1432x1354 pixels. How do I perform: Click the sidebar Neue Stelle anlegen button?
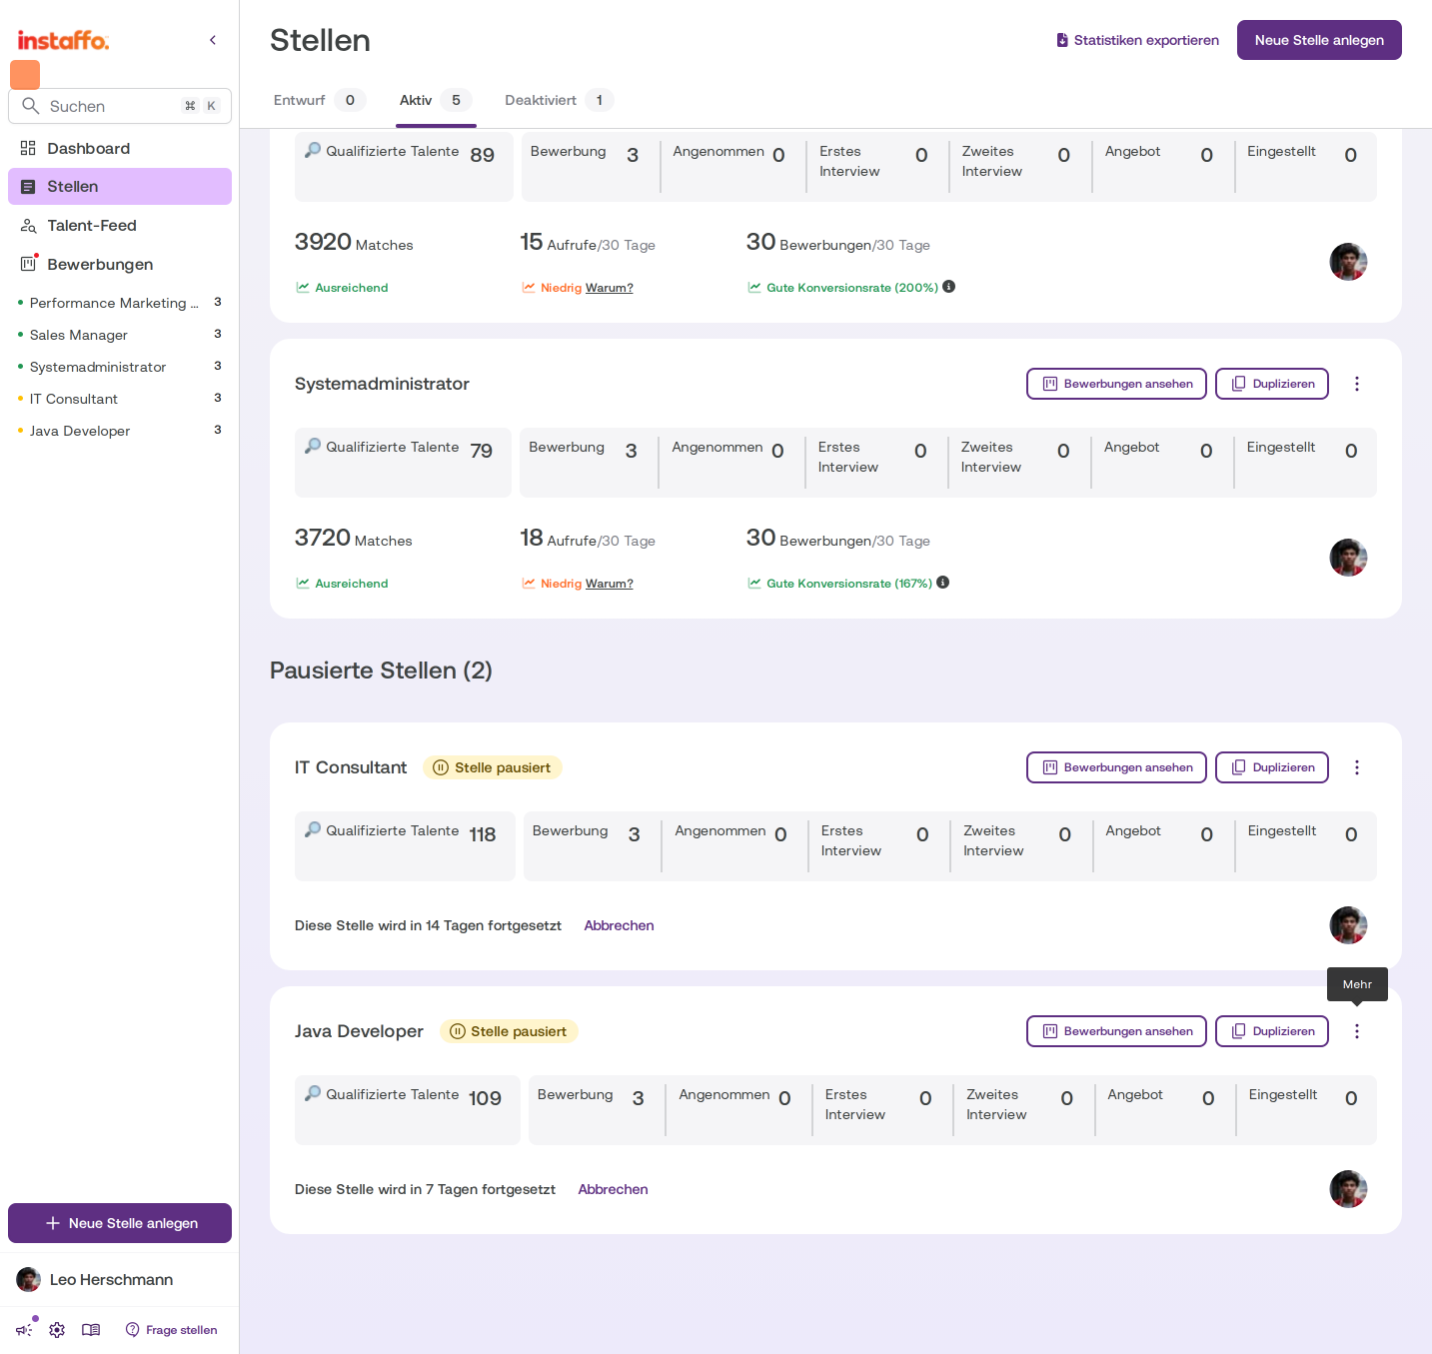[x=120, y=1223]
